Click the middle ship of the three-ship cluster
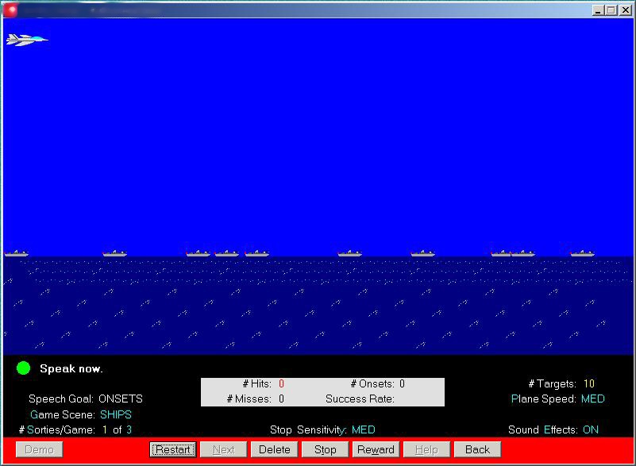Screen dimensions: 636x466 click(x=226, y=253)
